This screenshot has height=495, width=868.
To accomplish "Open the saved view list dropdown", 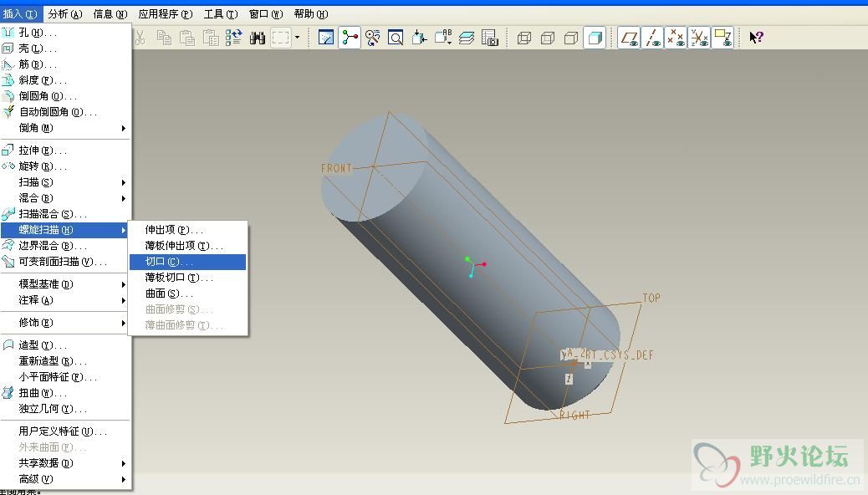I will 443,38.
